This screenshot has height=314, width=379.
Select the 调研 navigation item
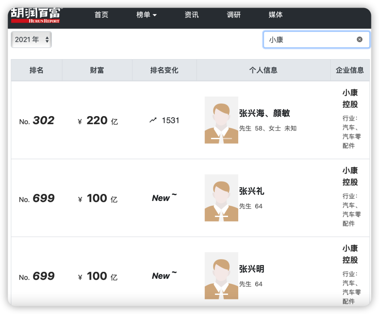coord(234,14)
